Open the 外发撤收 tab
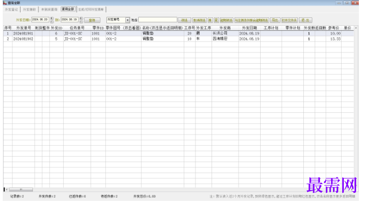Image resolution: width=367 pixels, height=202 pixels. coord(30,9)
